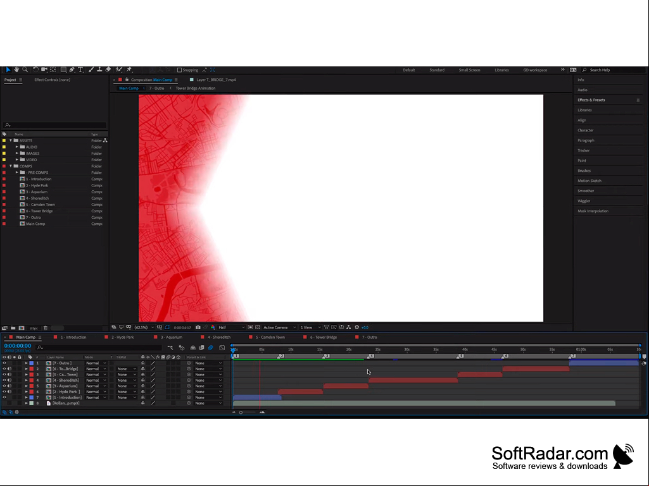
Task: Switch to 6 - Tower Bridge timeline tab
Action: coord(324,337)
